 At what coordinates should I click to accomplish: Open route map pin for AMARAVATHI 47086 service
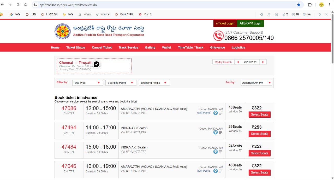pyautogui.click(x=215, y=113)
